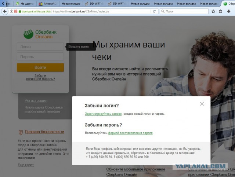Click the URL address bar
235x177 pixels.
(x=101, y=11)
